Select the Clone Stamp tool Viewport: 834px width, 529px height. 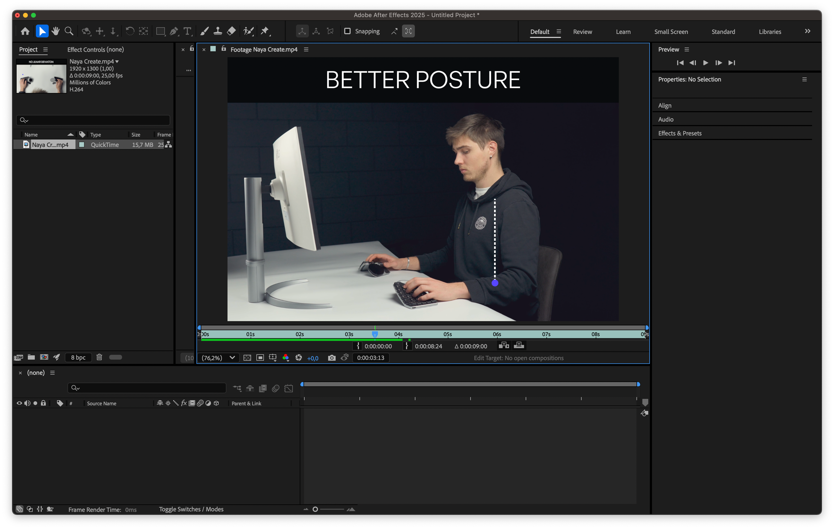point(218,31)
